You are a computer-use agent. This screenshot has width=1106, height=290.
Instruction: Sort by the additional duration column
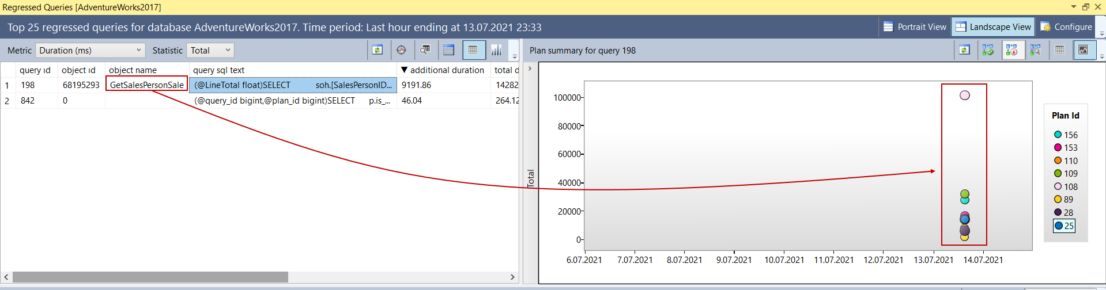(x=443, y=70)
